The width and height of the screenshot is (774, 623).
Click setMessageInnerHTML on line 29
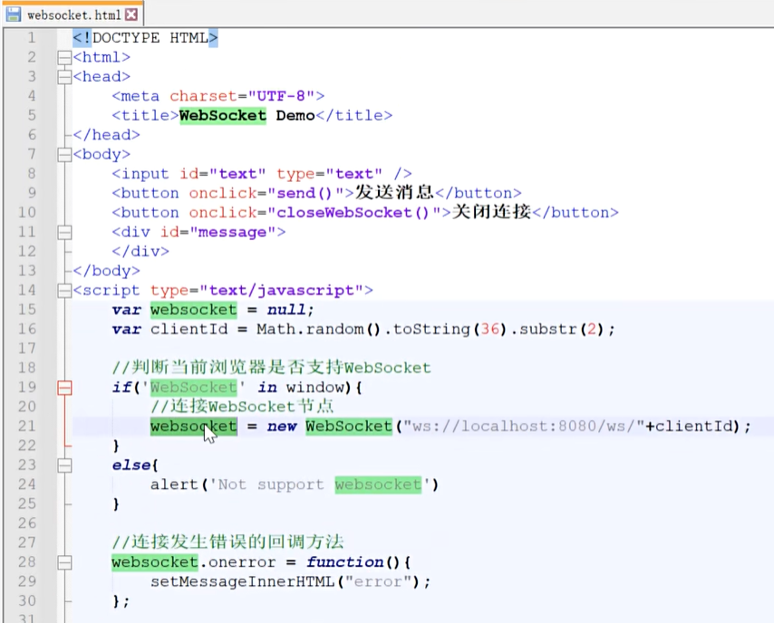[x=242, y=581]
